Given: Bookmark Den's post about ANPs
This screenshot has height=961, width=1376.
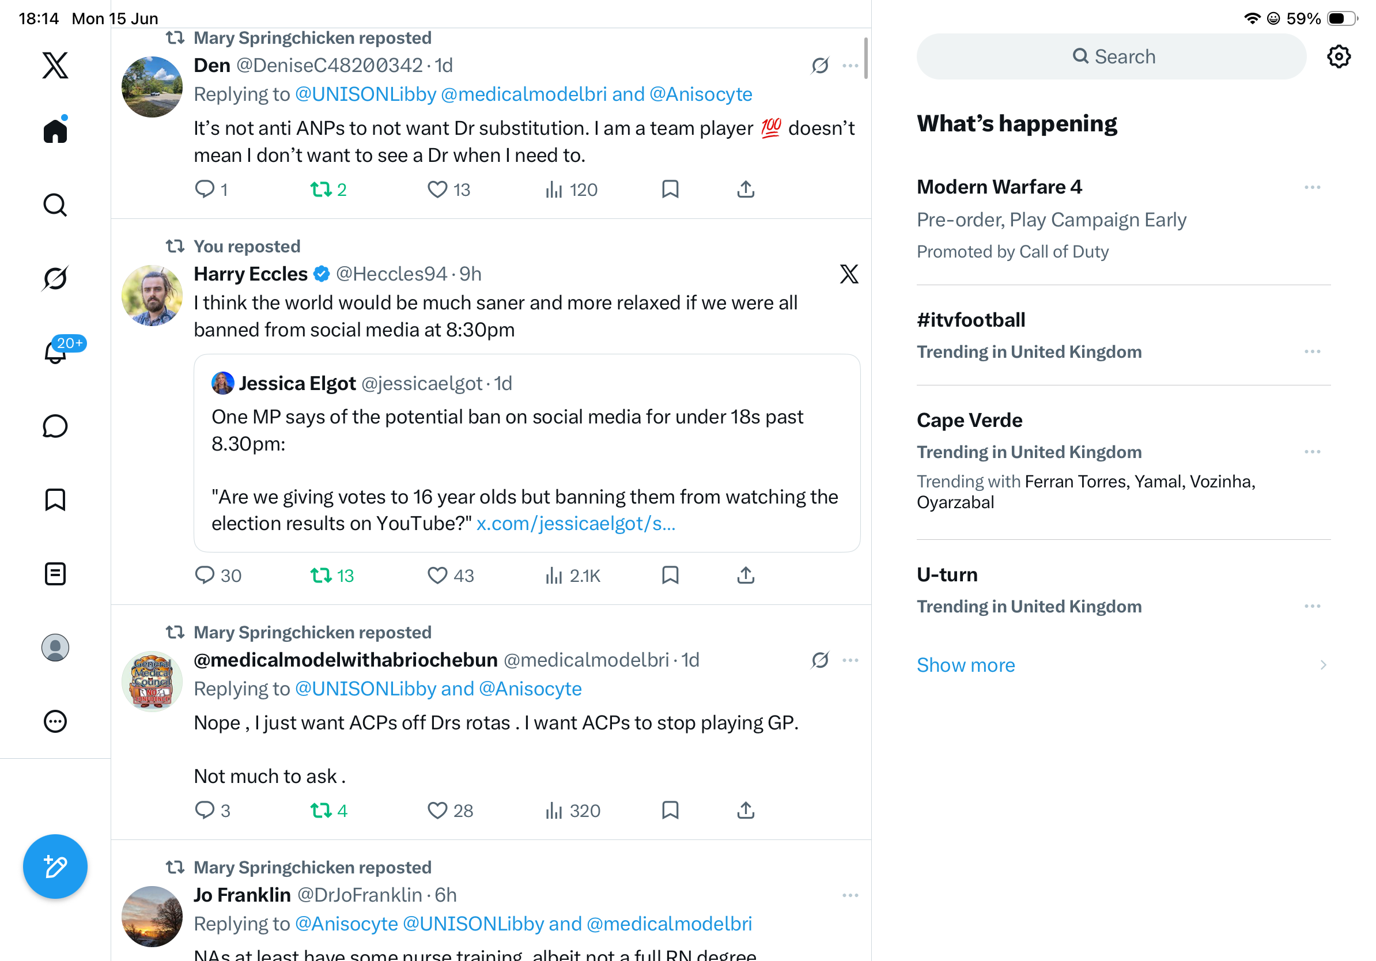Looking at the screenshot, I should pos(670,190).
